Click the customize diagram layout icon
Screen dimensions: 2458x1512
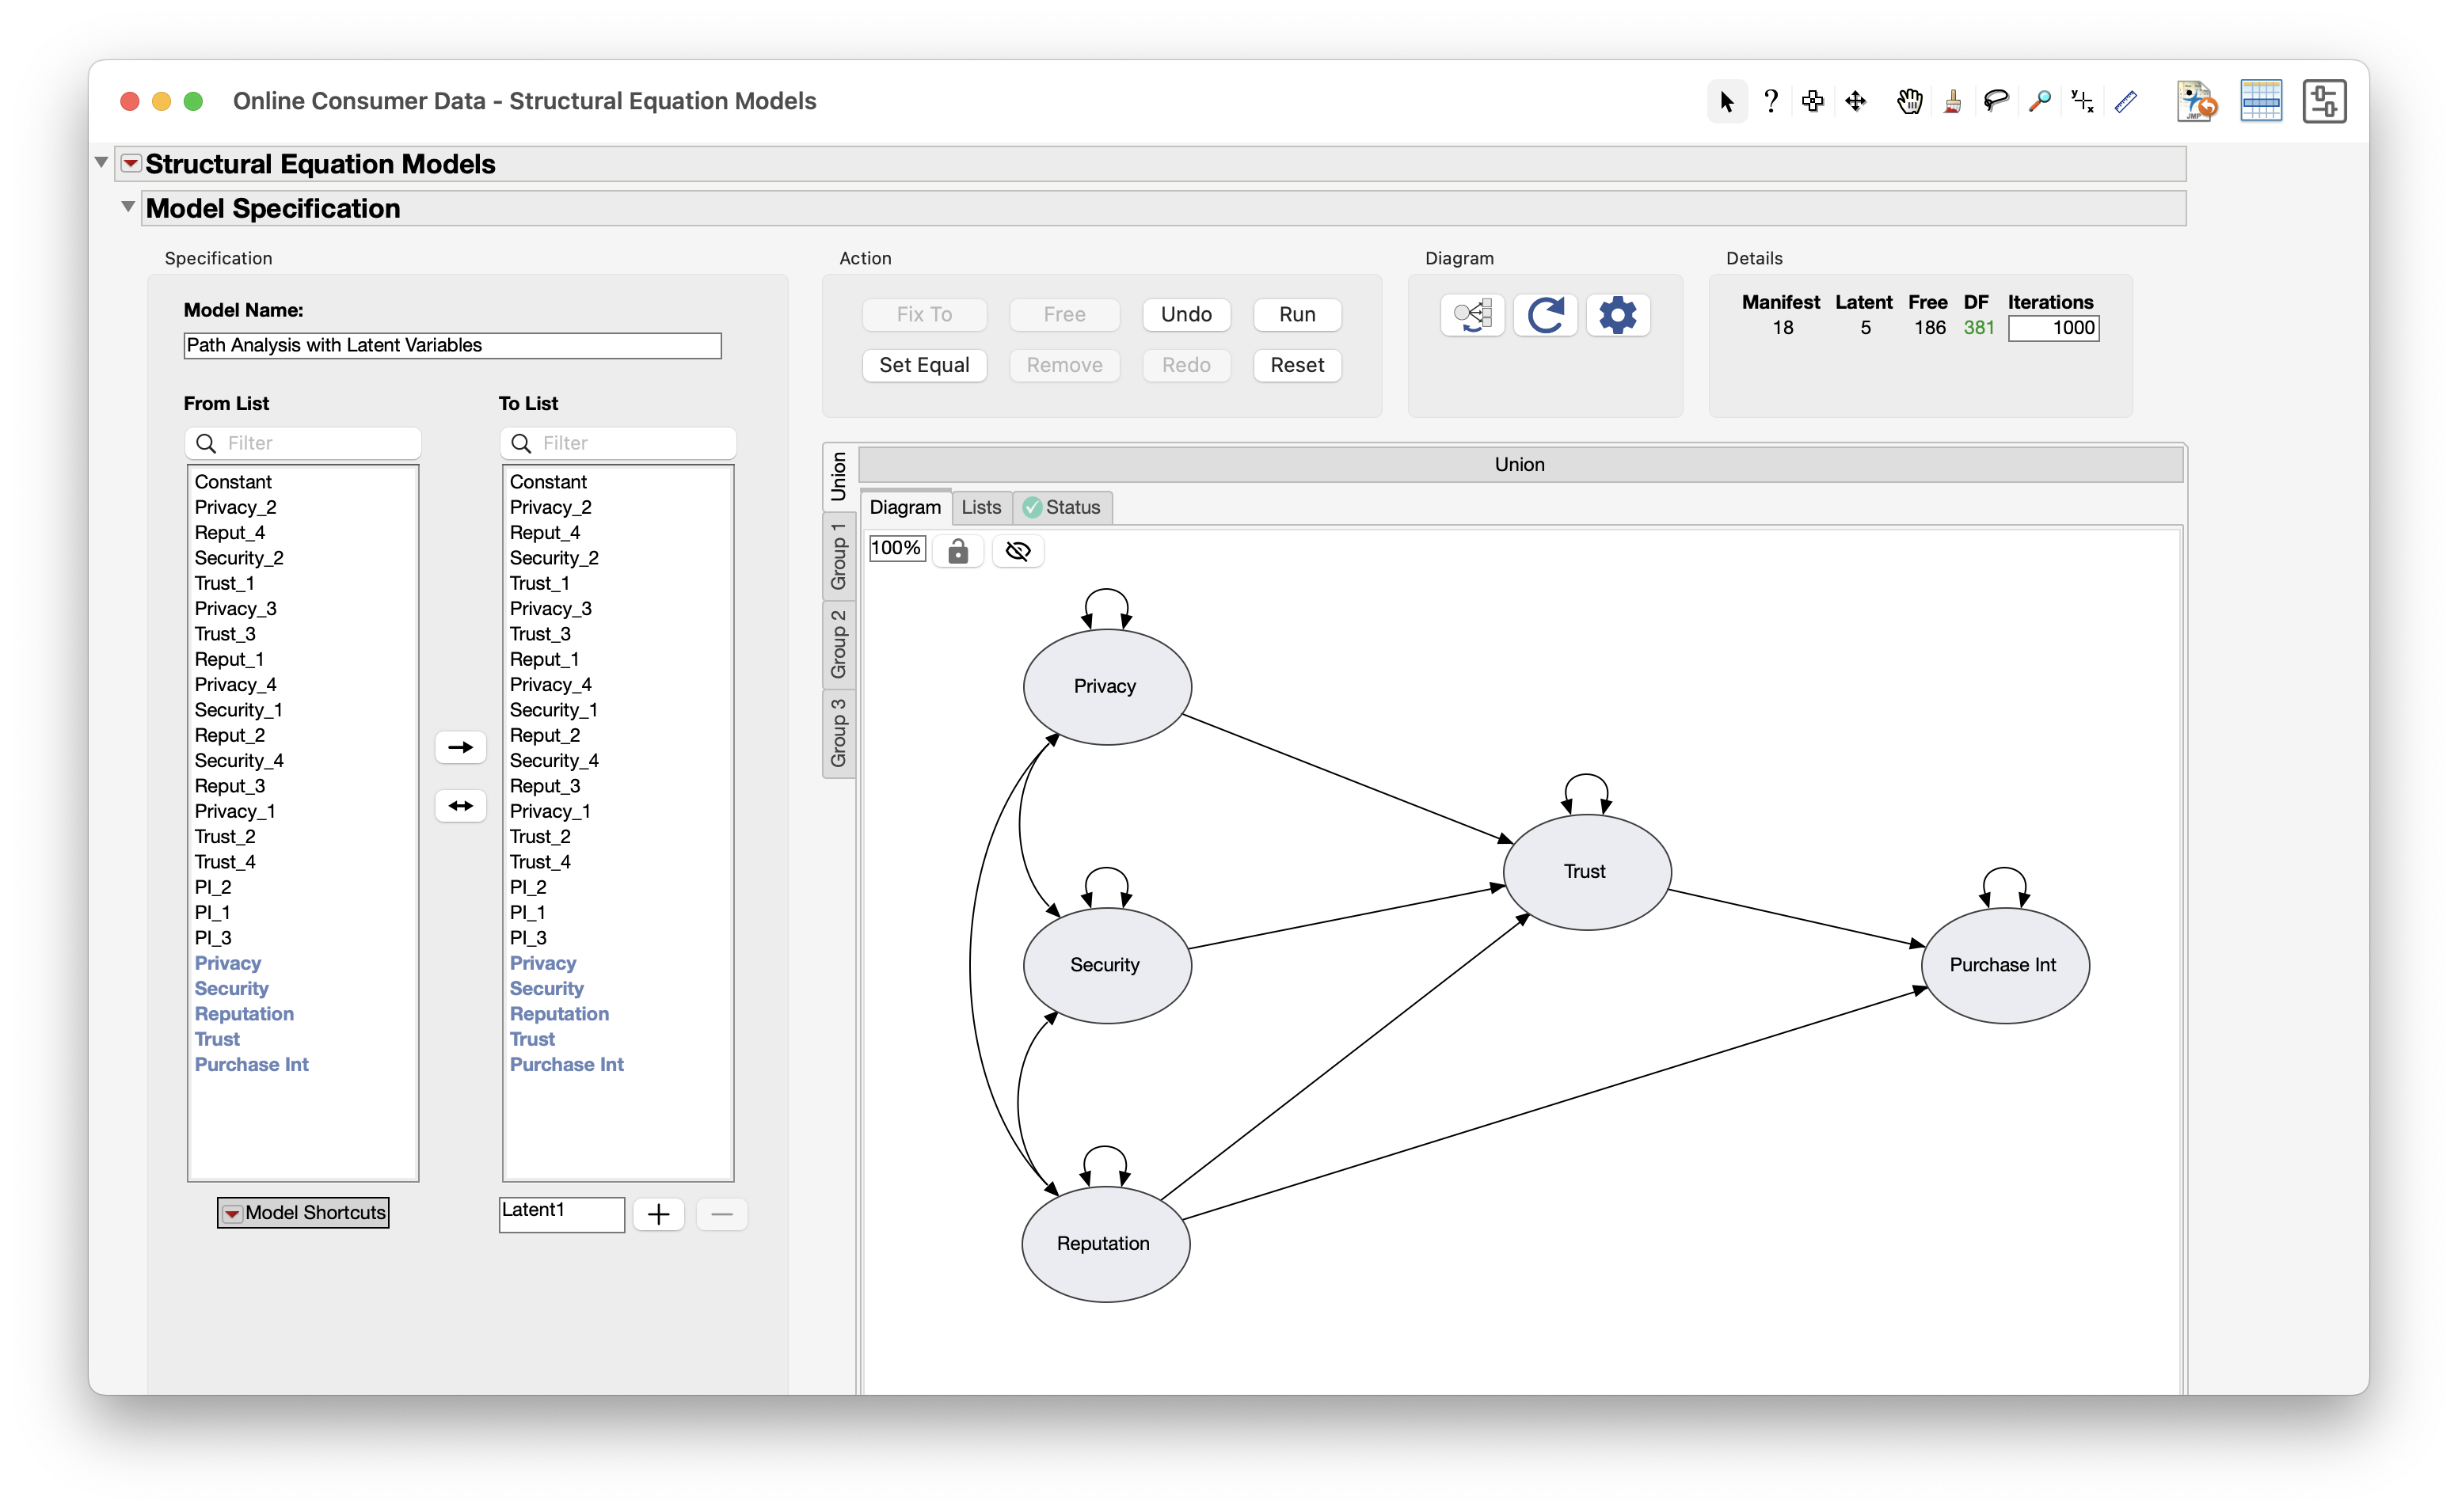pos(1472,315)
